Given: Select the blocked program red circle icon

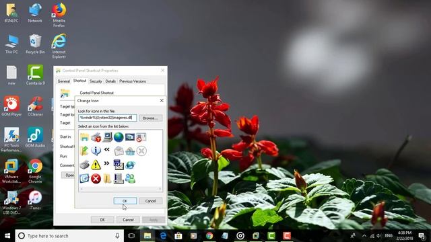Looking at the screenshot, I should click(141, 137).
